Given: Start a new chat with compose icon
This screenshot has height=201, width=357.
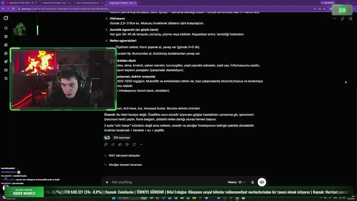Looking at the screenshot, I should (6, 37).
